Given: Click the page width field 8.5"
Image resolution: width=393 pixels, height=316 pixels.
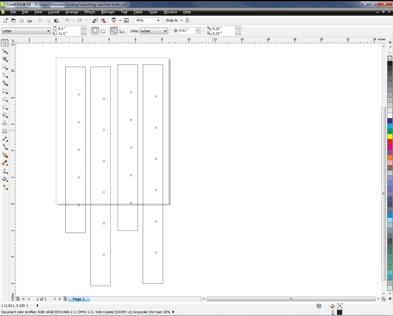Looking at the screenshot, I should coord(69,28).
